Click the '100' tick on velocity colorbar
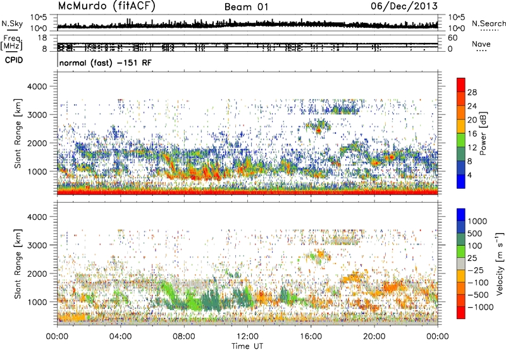506x350 pixels. [x=475, y=246]
